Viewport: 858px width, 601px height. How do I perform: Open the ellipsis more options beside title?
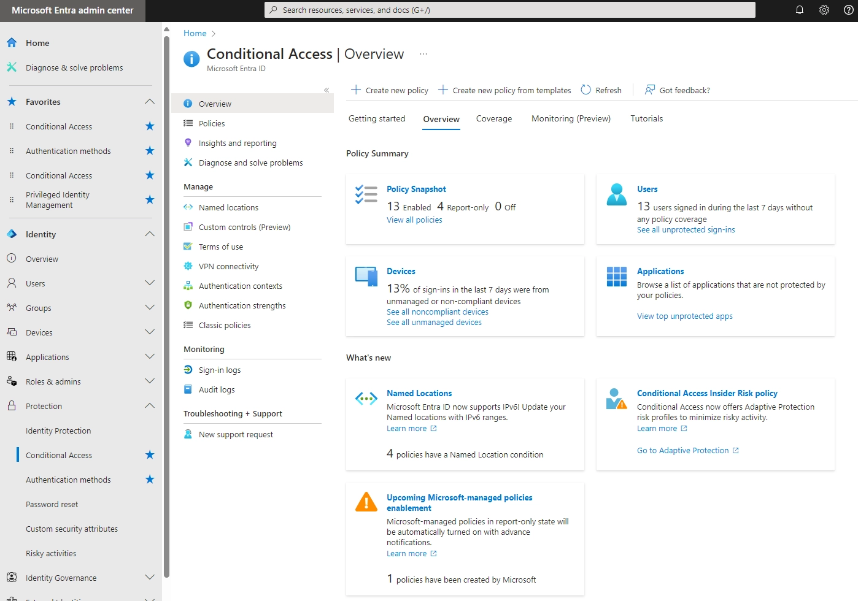423,54
